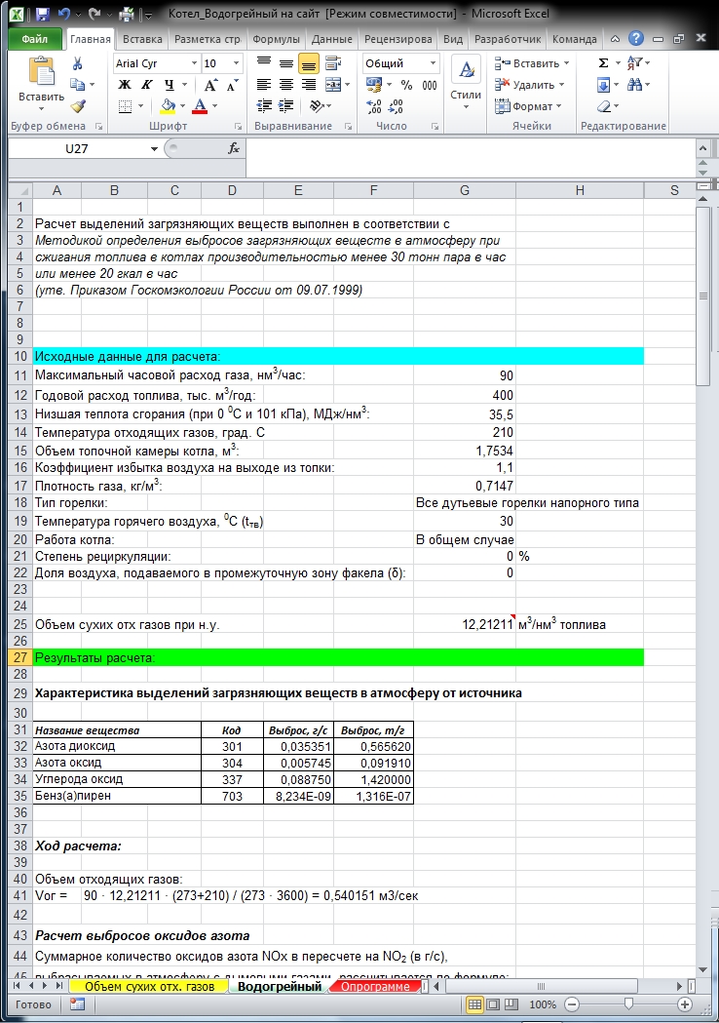
Task: Increase the cell indent
Action: 286,105
